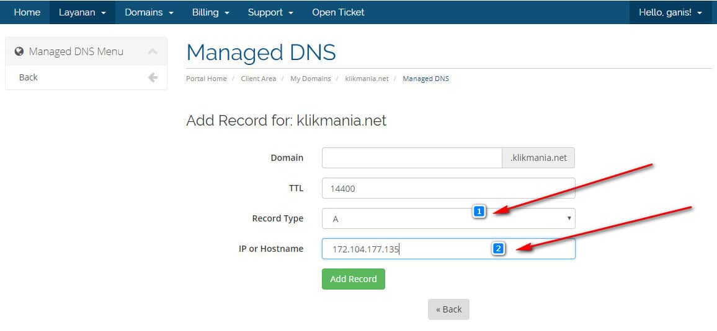
Task: Go Back via sidebar menu link
Action: [x=29, y=77]
